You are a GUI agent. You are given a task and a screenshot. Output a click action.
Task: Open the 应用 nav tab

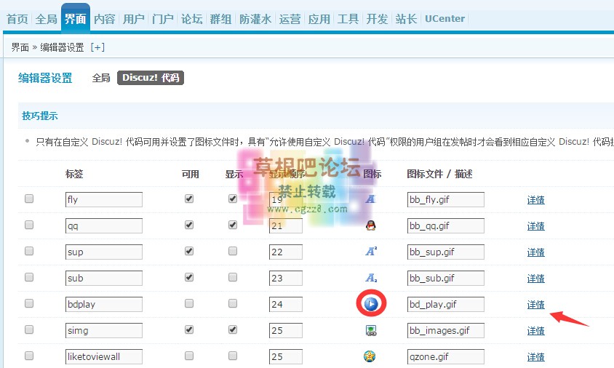(x=319, y=19)
